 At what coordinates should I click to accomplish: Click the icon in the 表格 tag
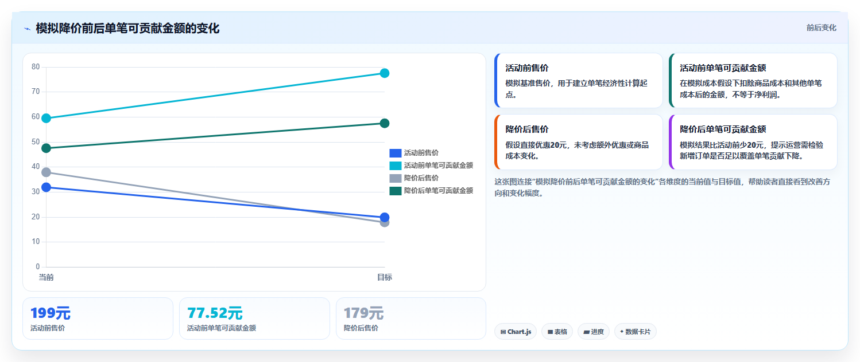click(x=550, y=332)
